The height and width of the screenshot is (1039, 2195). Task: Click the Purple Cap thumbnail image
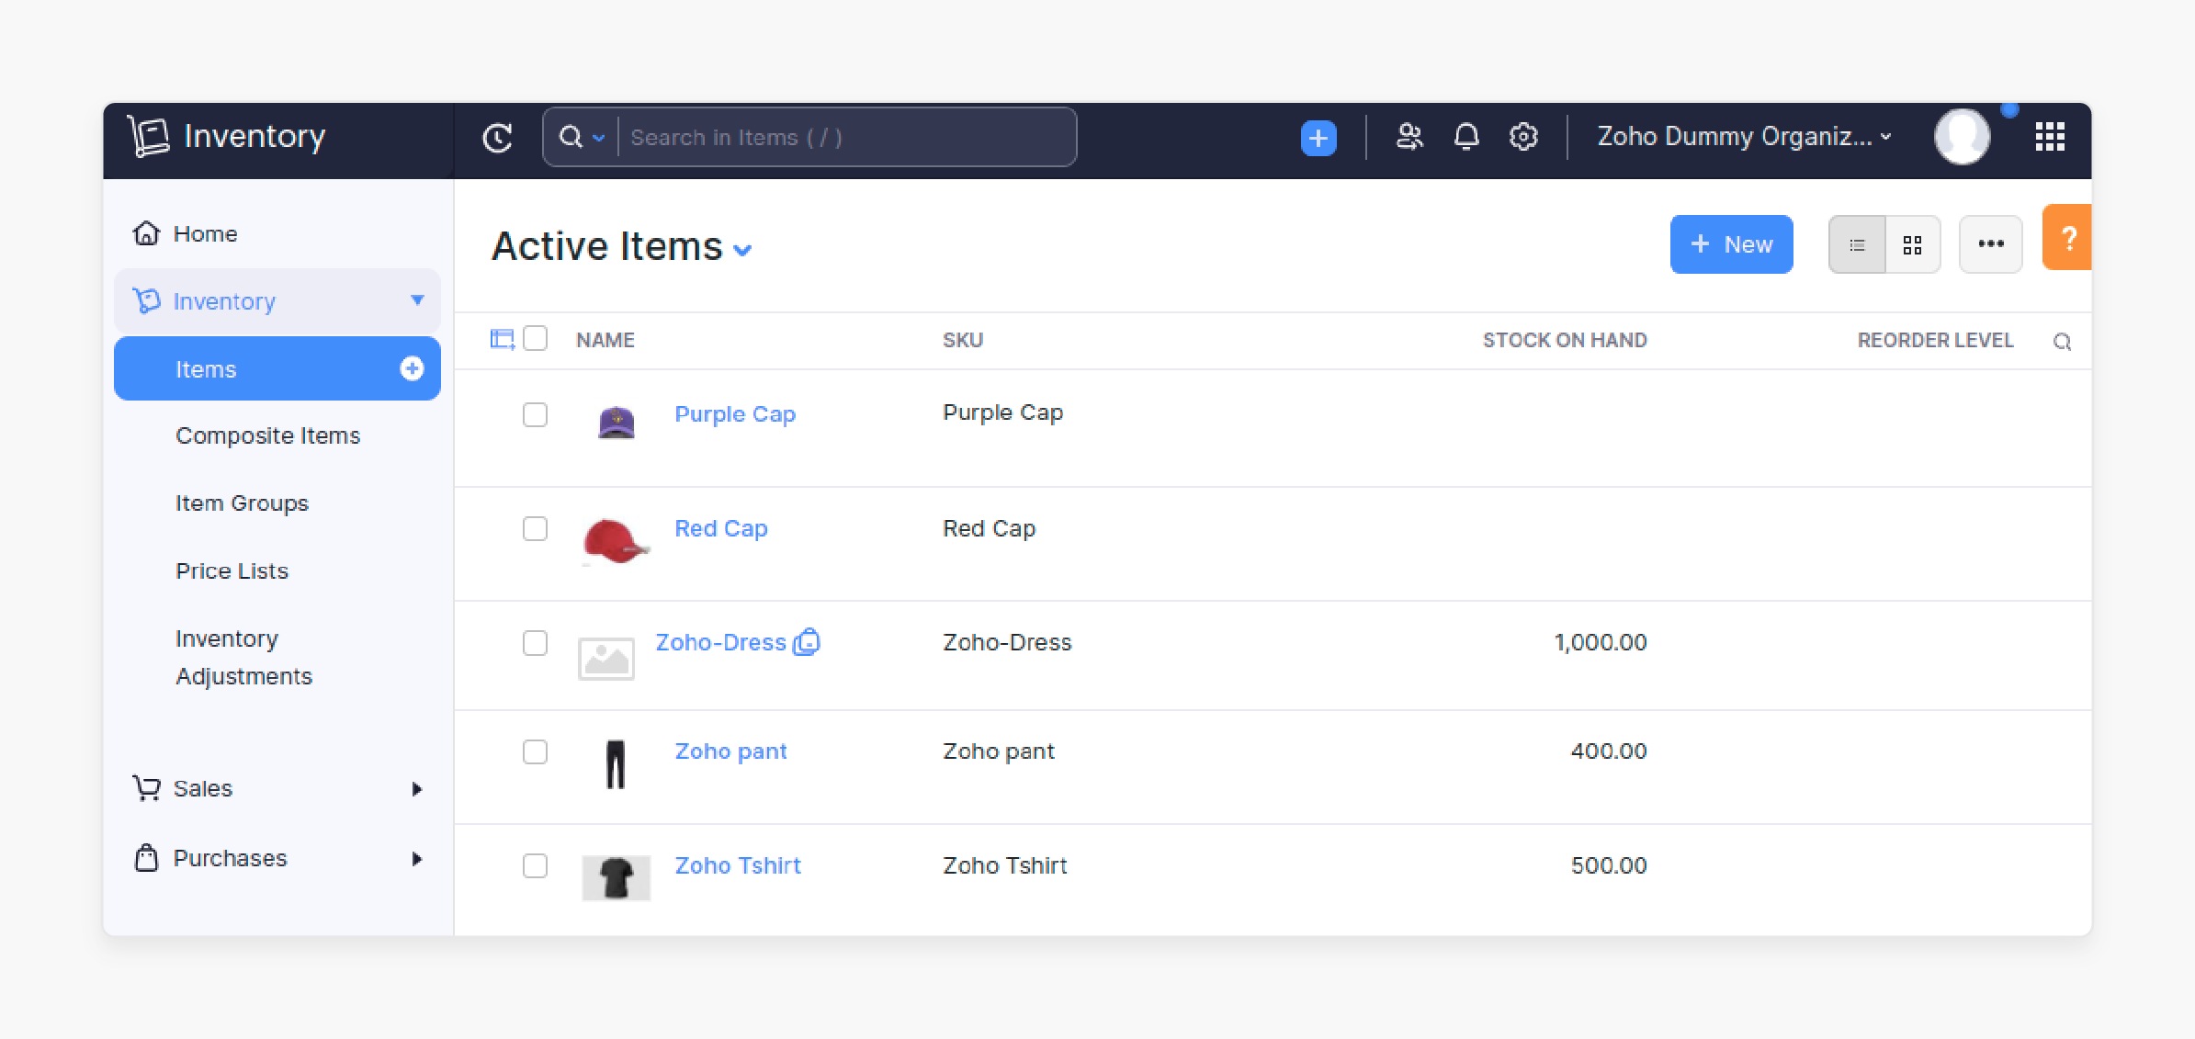(616, 422)
